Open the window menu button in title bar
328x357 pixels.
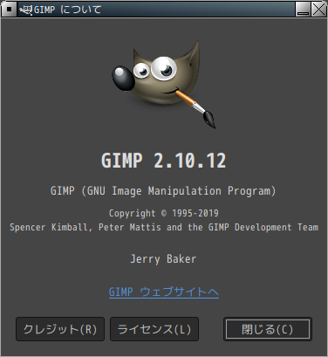pyautogui.click(x=9, y=10)
